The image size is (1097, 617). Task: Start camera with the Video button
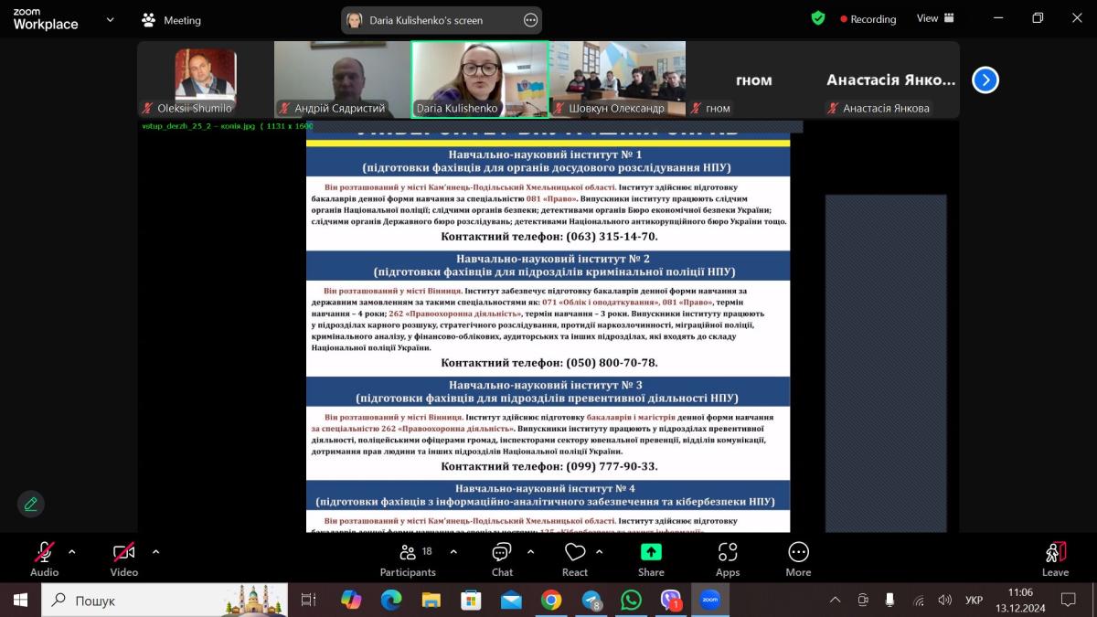point(123,558)
